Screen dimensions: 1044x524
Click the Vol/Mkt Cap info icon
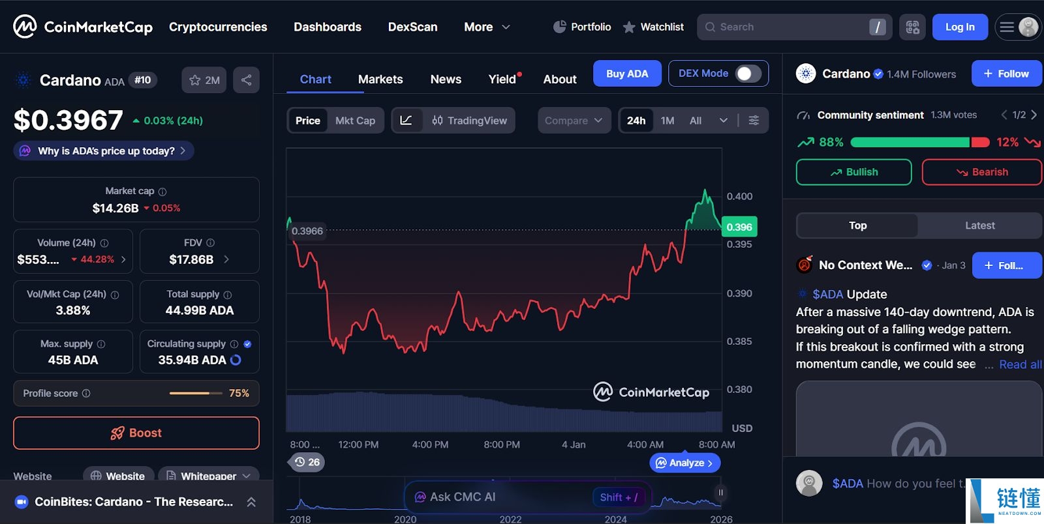[x=115, y=295]
